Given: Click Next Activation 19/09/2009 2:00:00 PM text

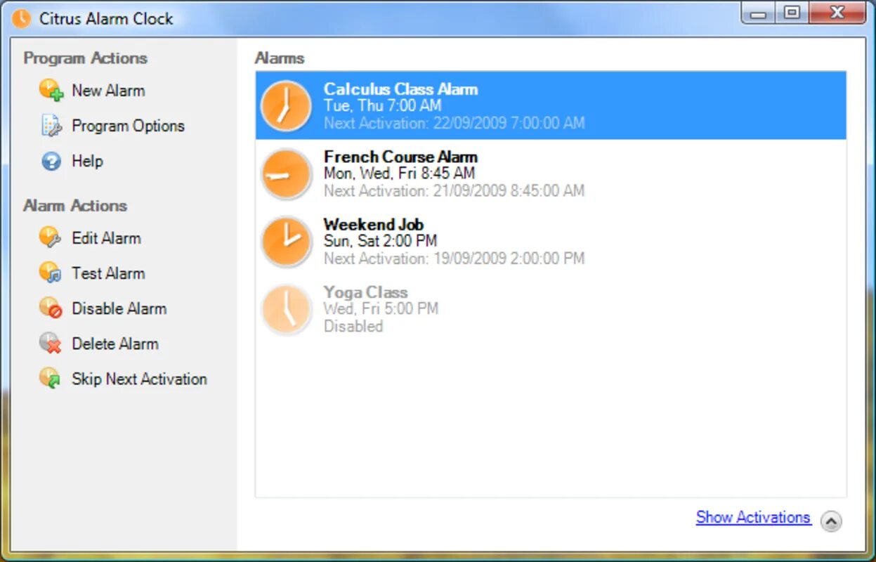Looking at the screenshot, I should tap(454, 258).
